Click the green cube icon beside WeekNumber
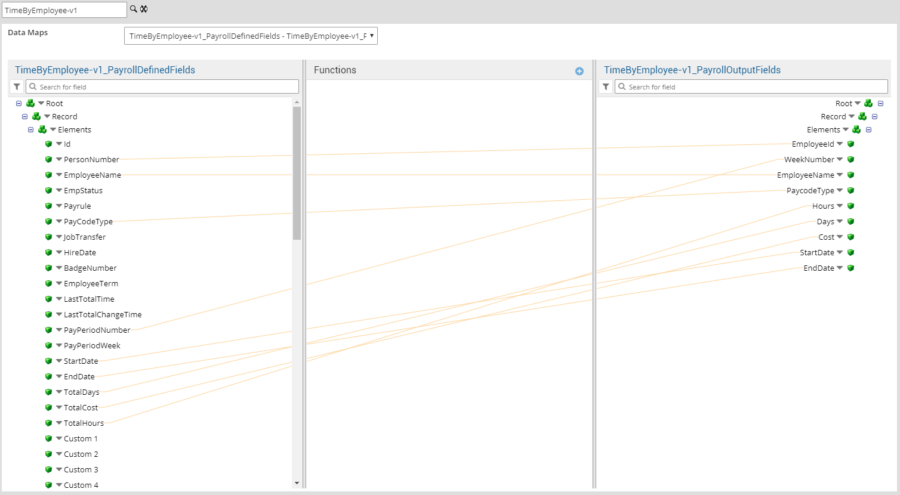The width and height of the screenshot is (900, 495). click(851, 159)
